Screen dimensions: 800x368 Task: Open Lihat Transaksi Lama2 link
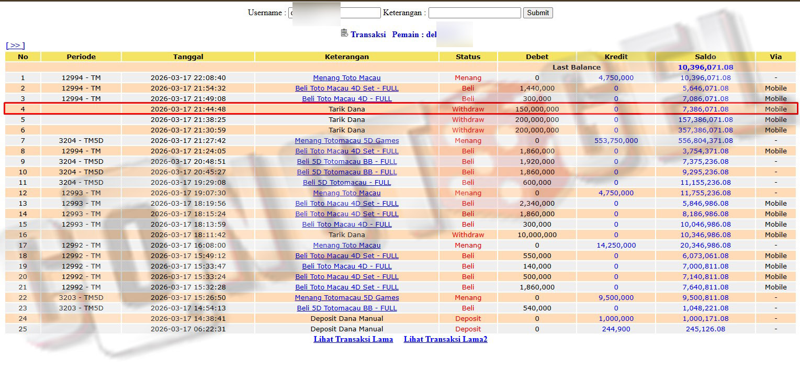tap(445, 339)
